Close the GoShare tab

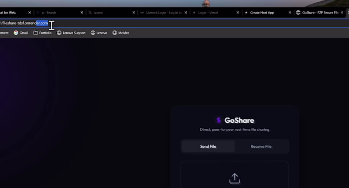pos(342,13)
